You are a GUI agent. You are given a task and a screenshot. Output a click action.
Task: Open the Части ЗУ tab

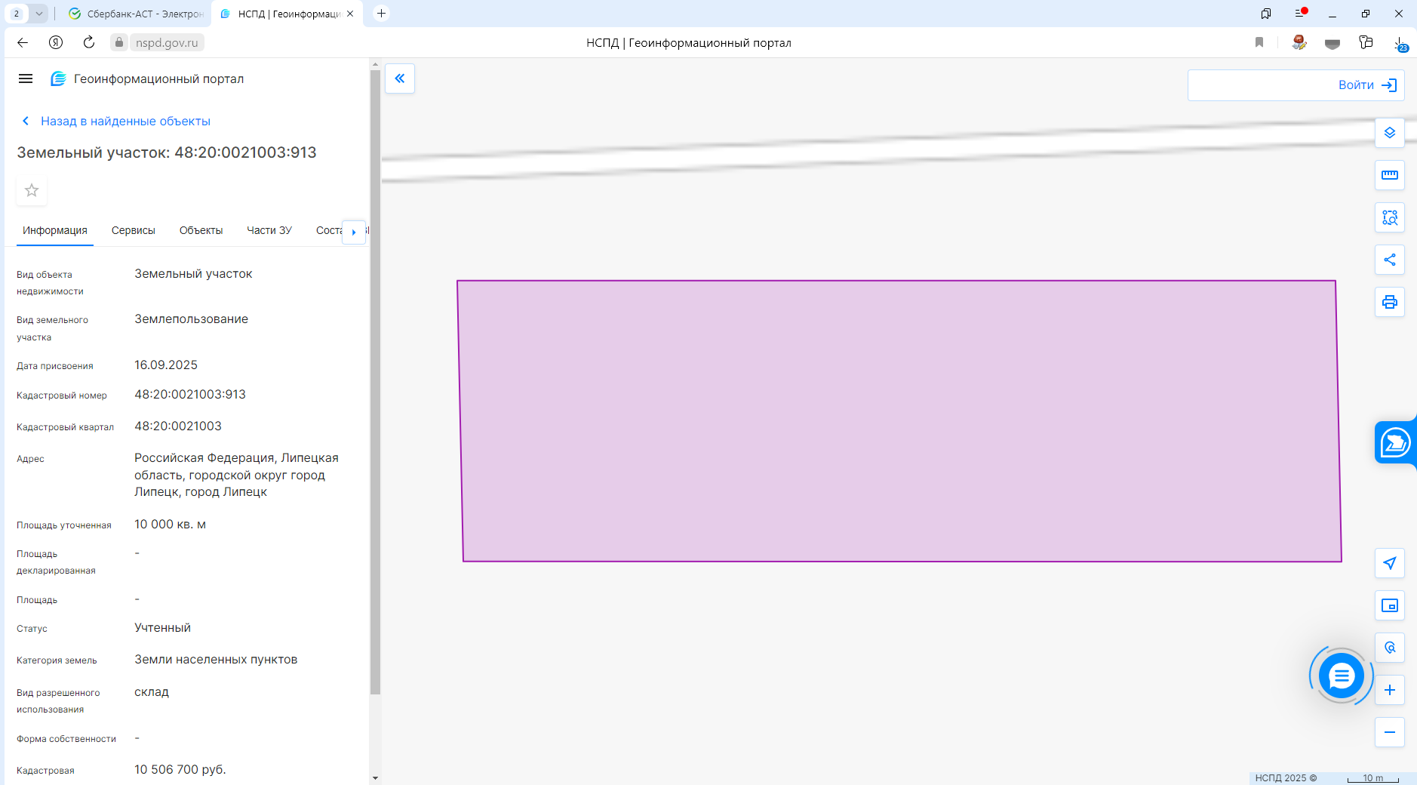(269, 230)
